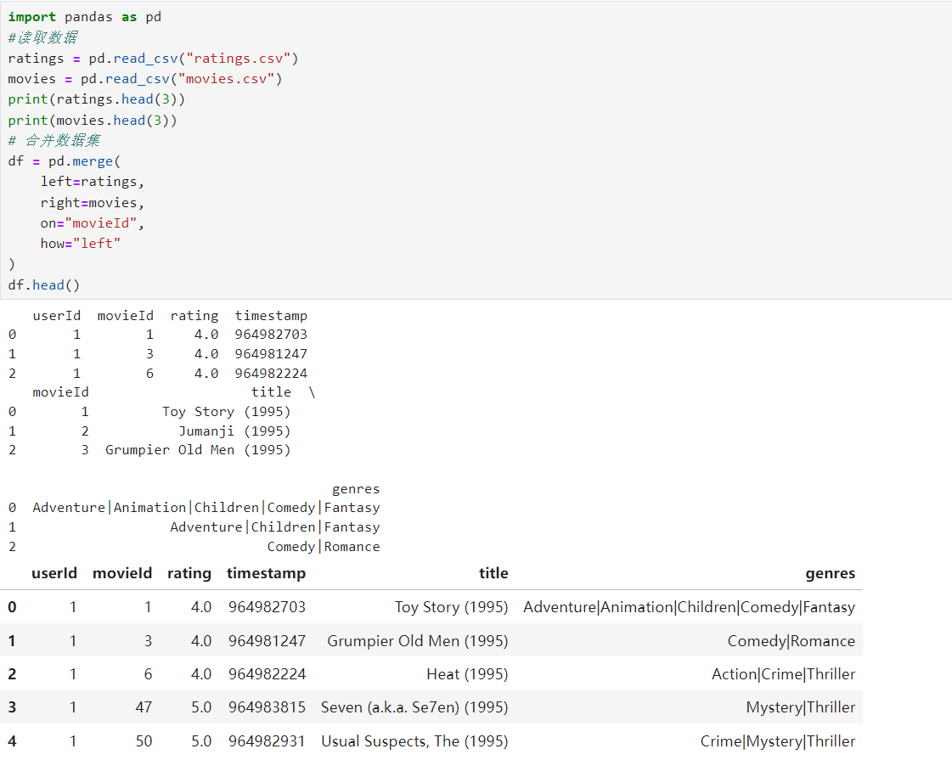The image size is (952, 760).
Task: Click the title column header in table
Action: [x=493, y=574]
